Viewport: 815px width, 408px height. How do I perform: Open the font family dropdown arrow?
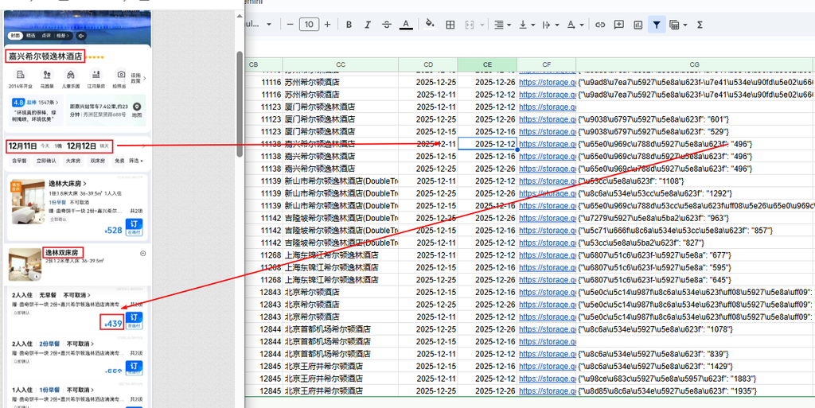pos(269,25)
